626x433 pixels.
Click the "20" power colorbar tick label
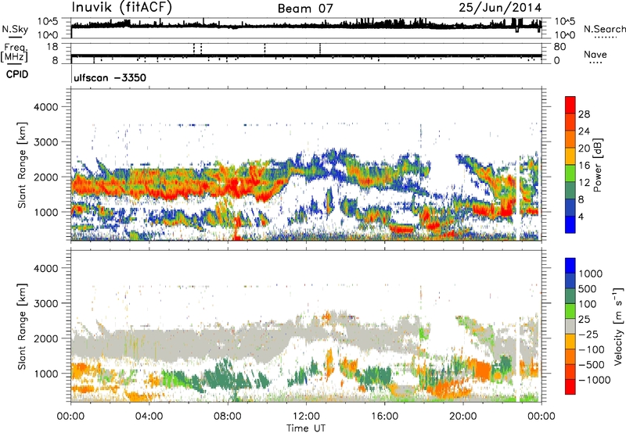[584, 149]
